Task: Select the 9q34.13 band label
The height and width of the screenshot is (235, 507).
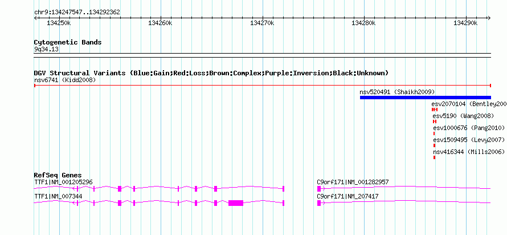Action: (x=47, y=50)
